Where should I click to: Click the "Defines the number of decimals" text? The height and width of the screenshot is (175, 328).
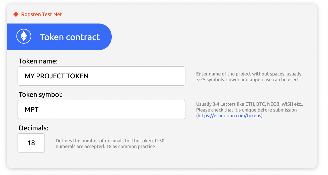click(x=105, y=141)
